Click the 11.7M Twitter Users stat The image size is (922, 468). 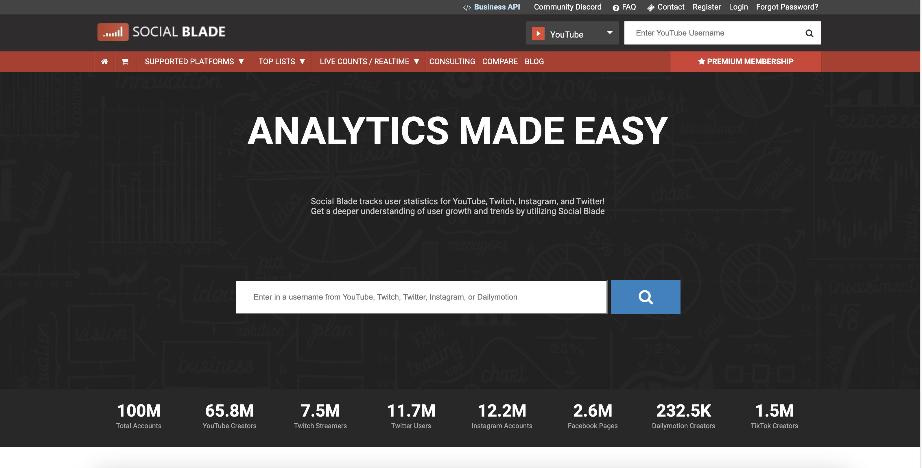pos(411,416)
